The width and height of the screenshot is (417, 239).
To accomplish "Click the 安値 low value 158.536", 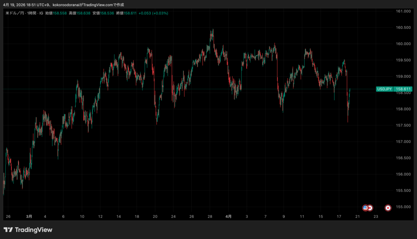I will pyautogui.click(x=105, y=13).
